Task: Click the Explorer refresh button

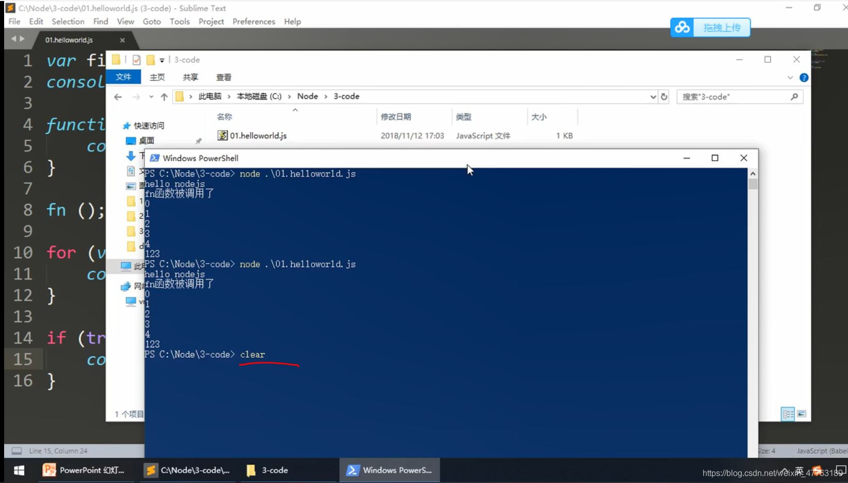Action: [664, 97]
